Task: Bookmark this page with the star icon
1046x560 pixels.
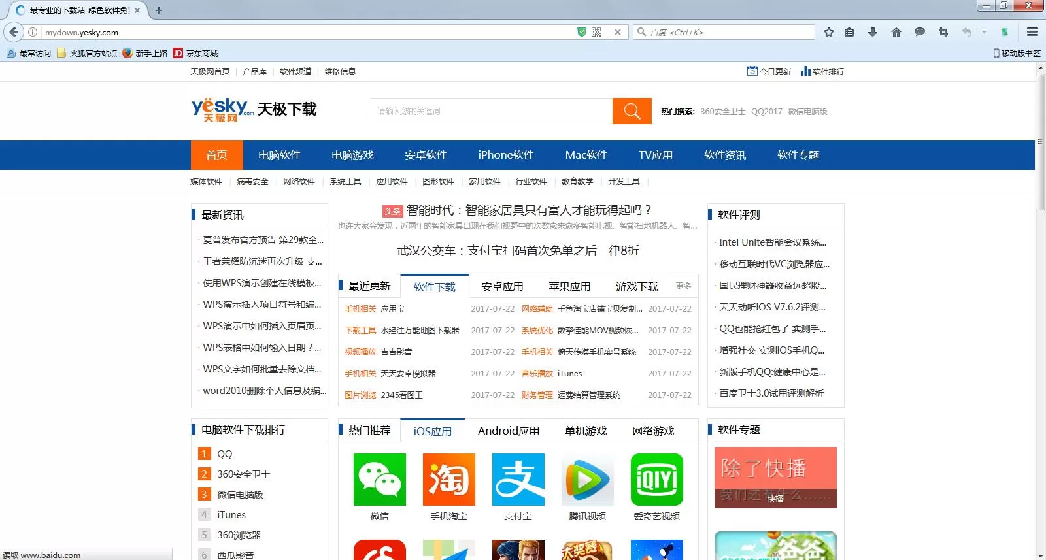Action: point(829,32)
